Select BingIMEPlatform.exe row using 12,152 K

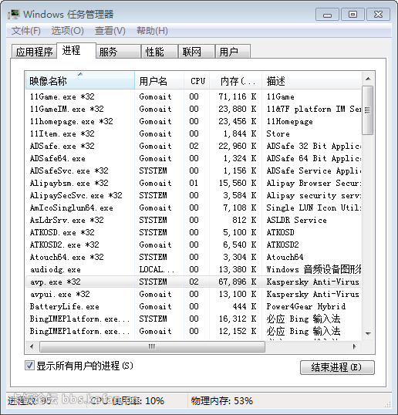coord(193,331)
